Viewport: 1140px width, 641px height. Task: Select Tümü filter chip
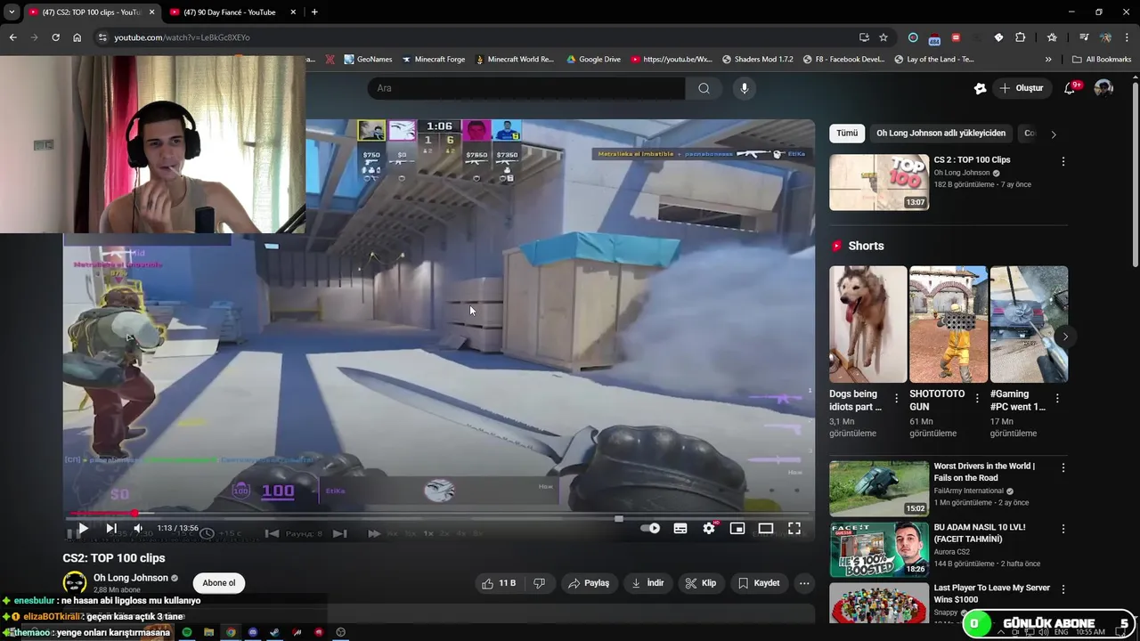point(847,134)
